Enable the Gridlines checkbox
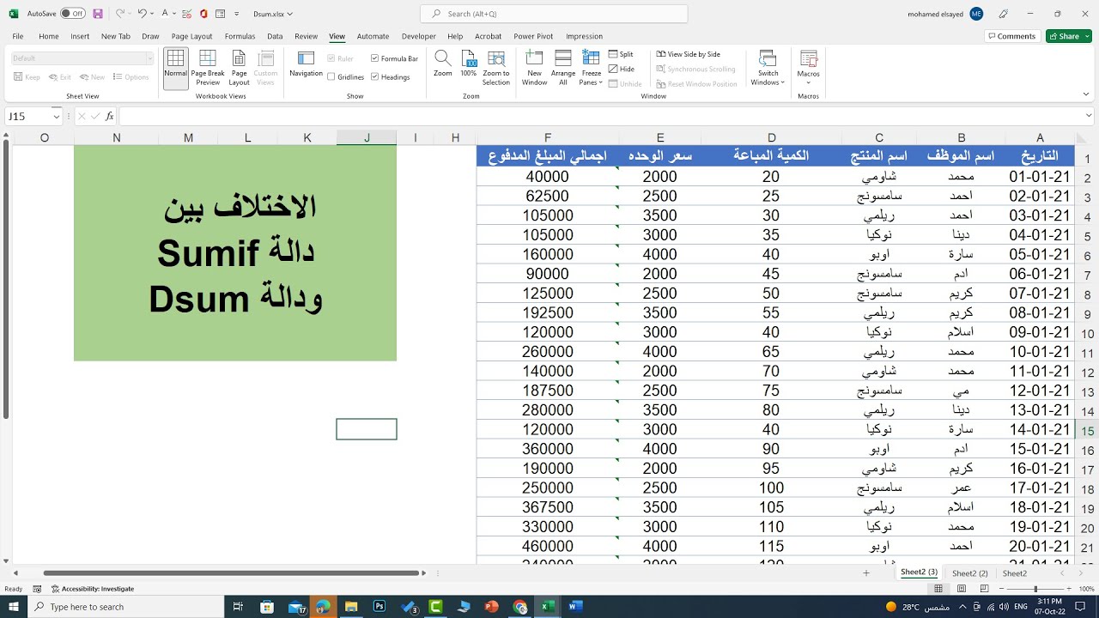 [x=331, y=76]
